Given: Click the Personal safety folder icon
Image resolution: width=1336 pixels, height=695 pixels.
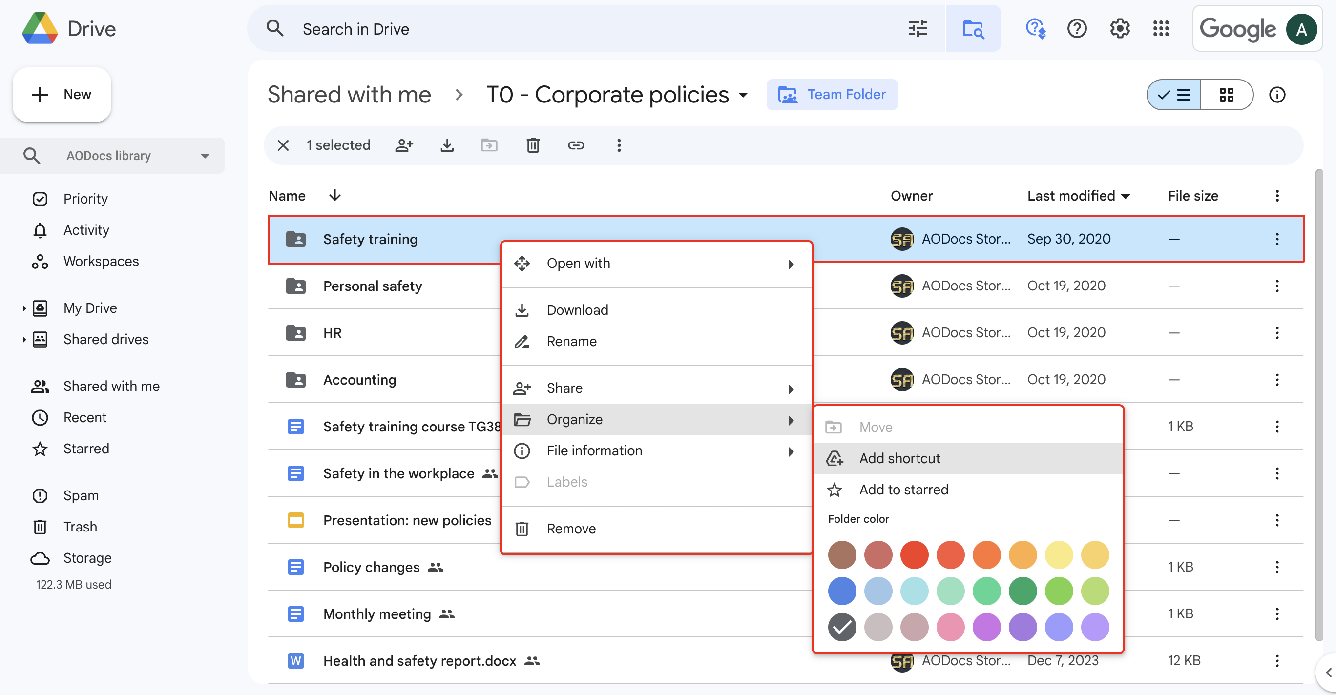Looking at the screenshot, I should tap(295, 286).
